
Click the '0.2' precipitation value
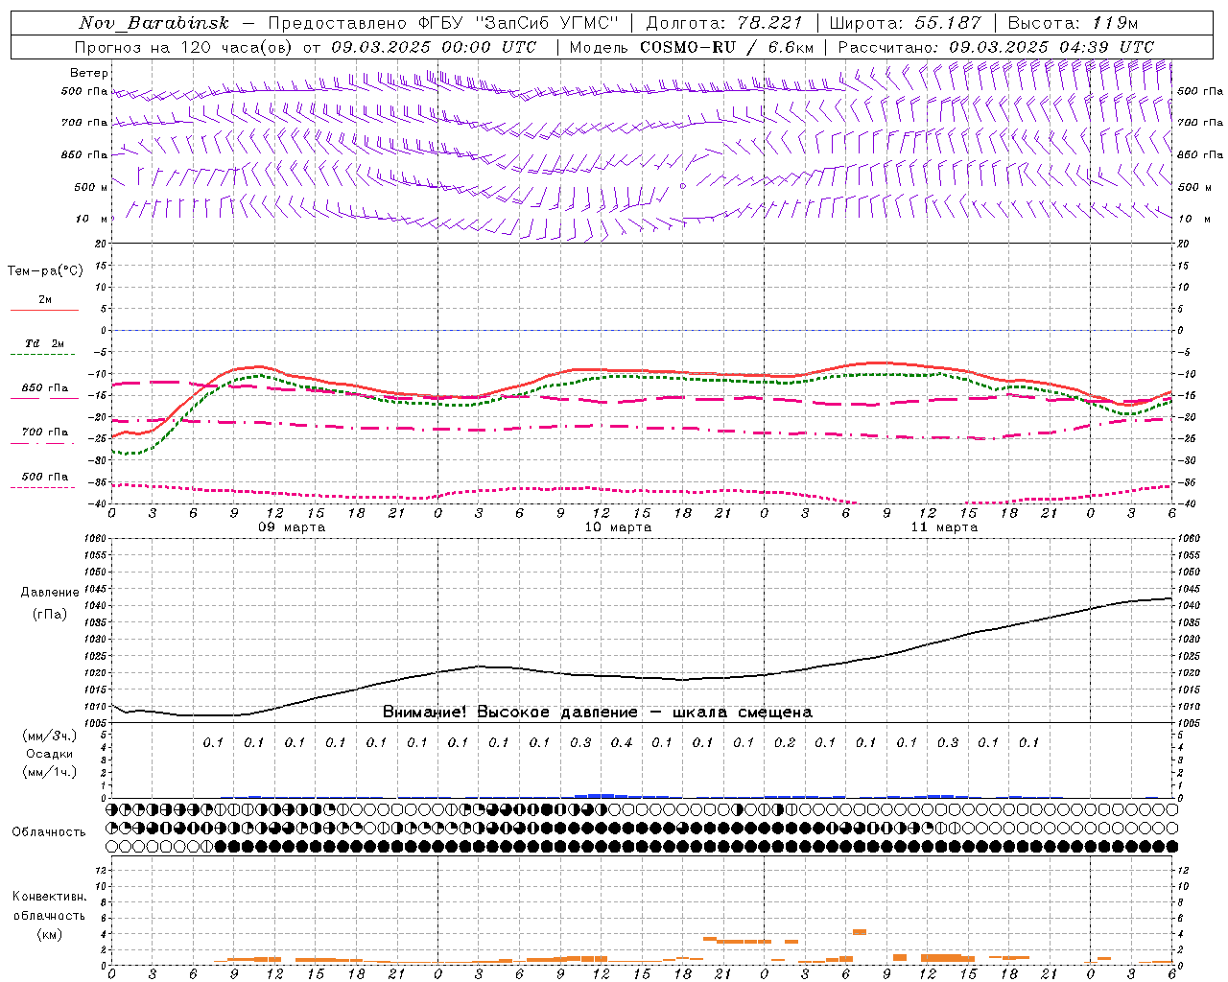coord(785,742)
